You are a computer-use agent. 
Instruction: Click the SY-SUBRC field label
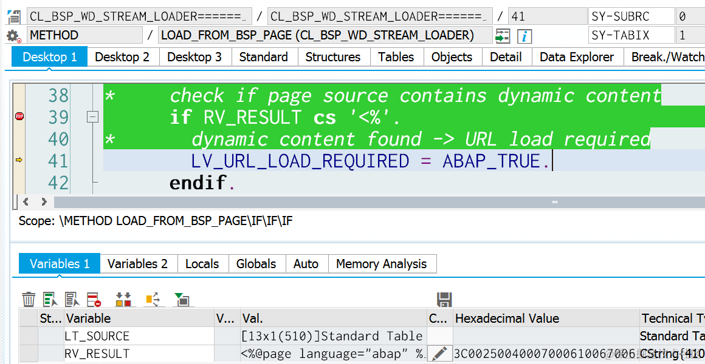631,16
